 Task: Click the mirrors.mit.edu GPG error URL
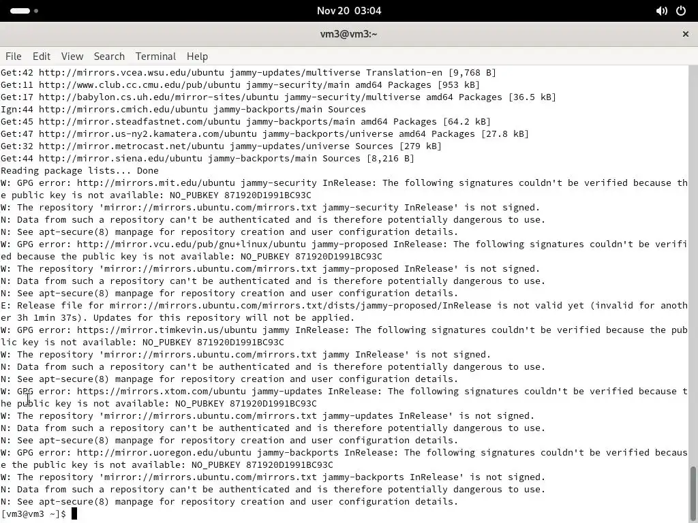pos(156,183)
